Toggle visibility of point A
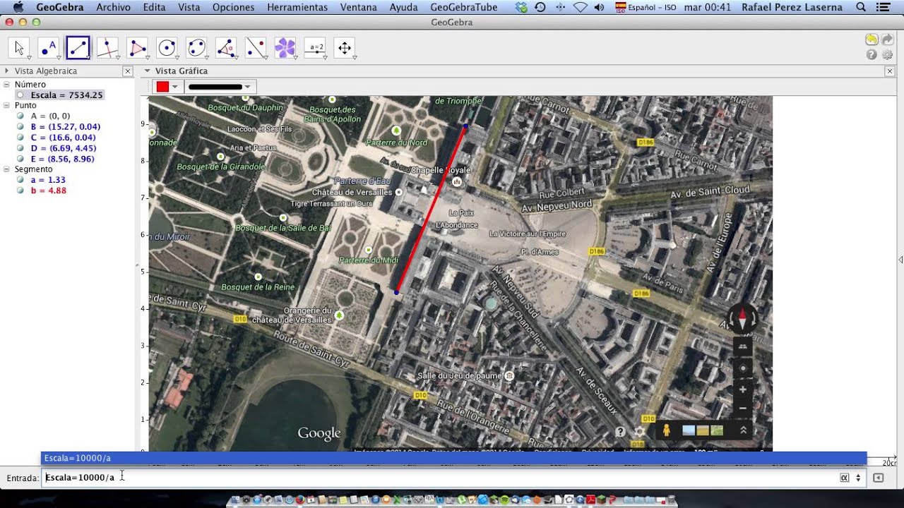Image resolution: width=904 pixels, height=508 pixels. coord(20,116)
